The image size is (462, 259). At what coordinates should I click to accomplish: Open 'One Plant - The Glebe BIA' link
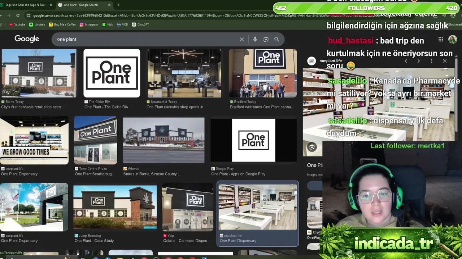pyautogui.click(x=106, y=107)
